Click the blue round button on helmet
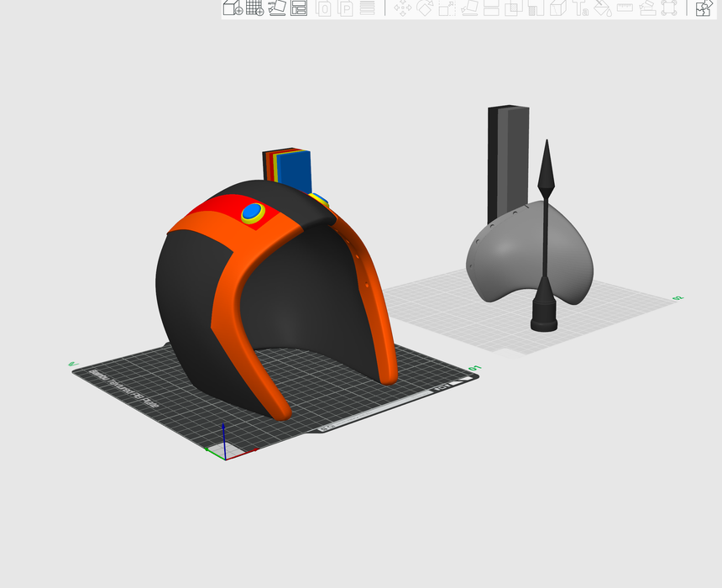The width and height of the screenshot is (722, 588). 251,212
